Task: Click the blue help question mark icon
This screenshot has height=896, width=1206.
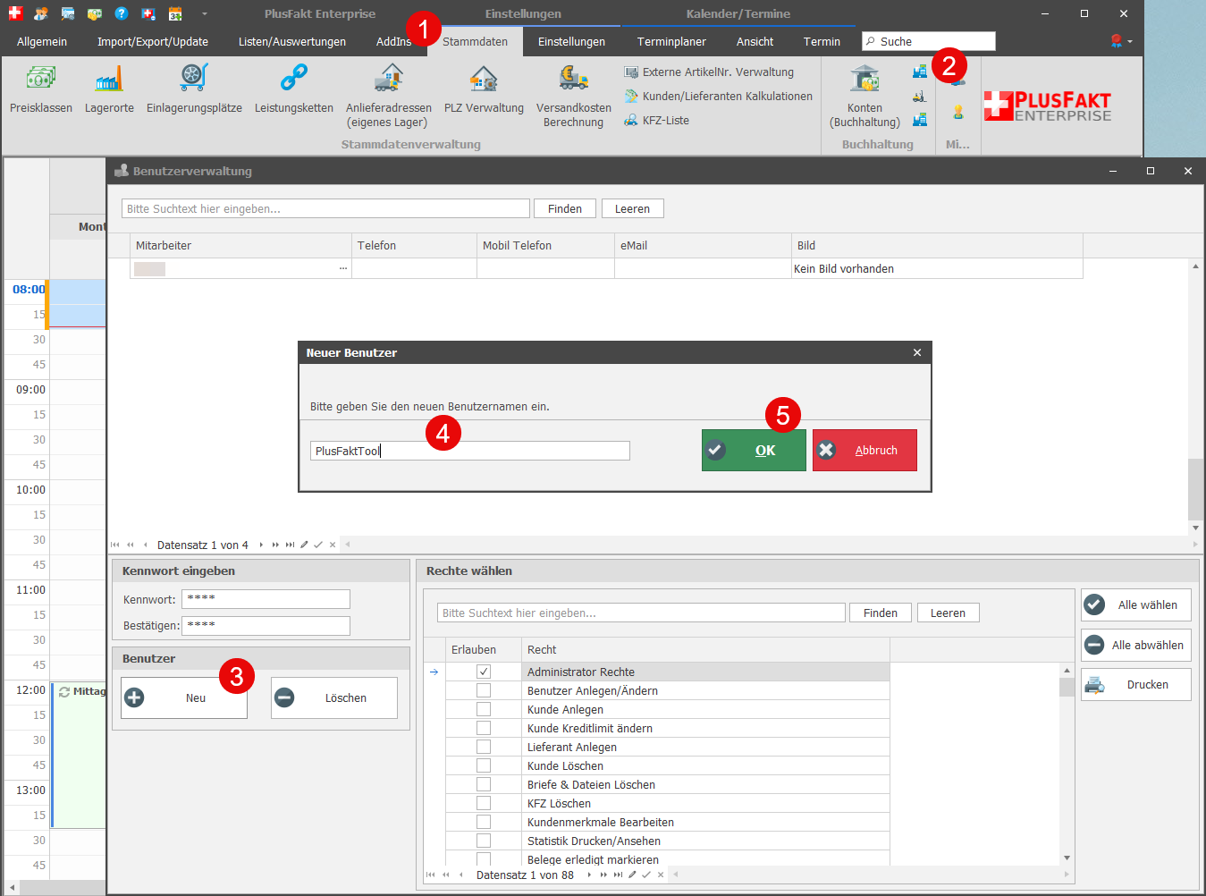Action: 122,13
